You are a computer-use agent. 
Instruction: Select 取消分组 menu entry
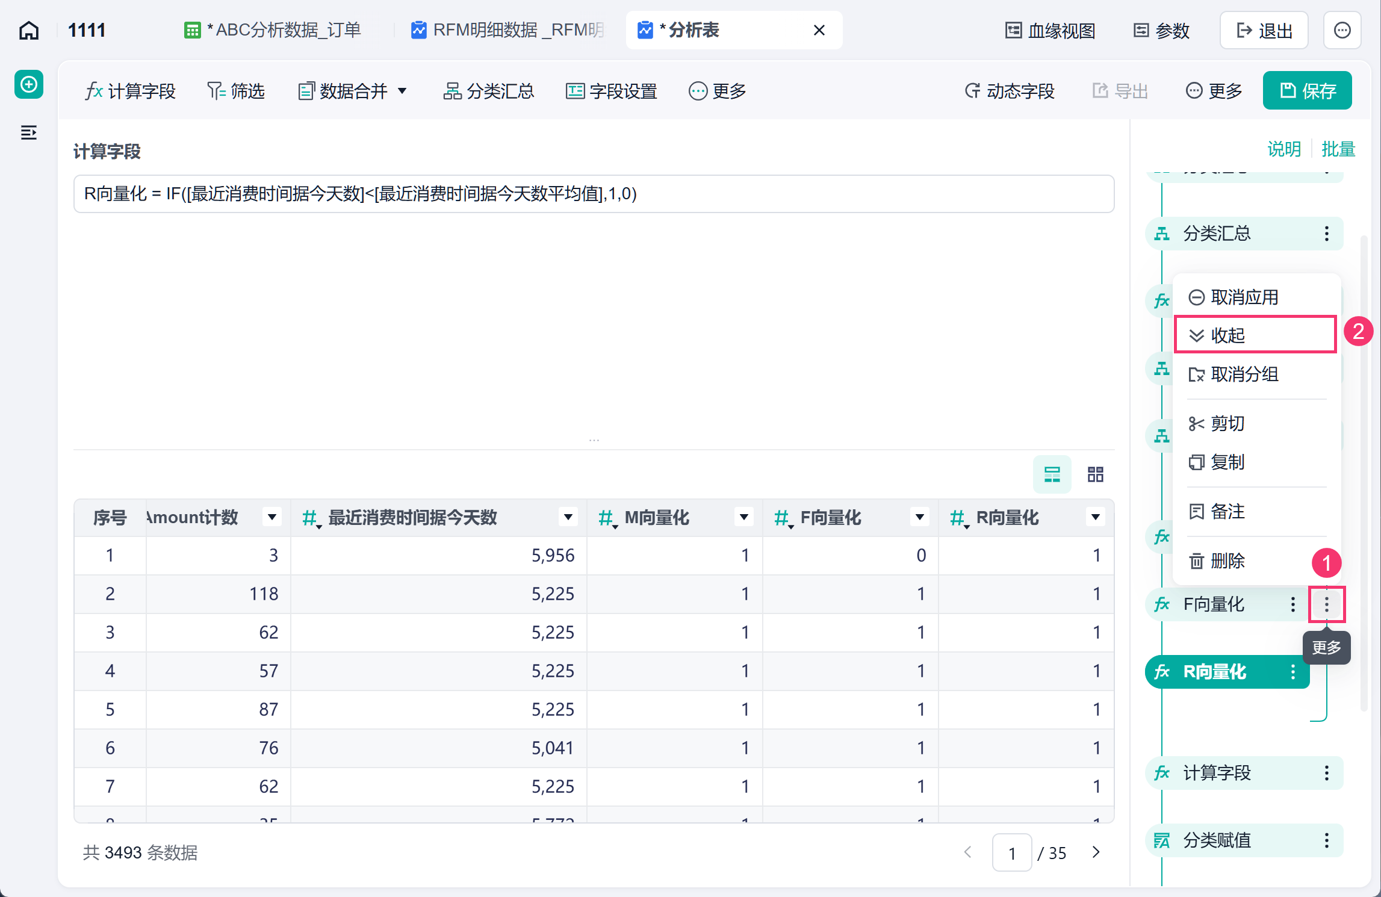[1255, 374]
